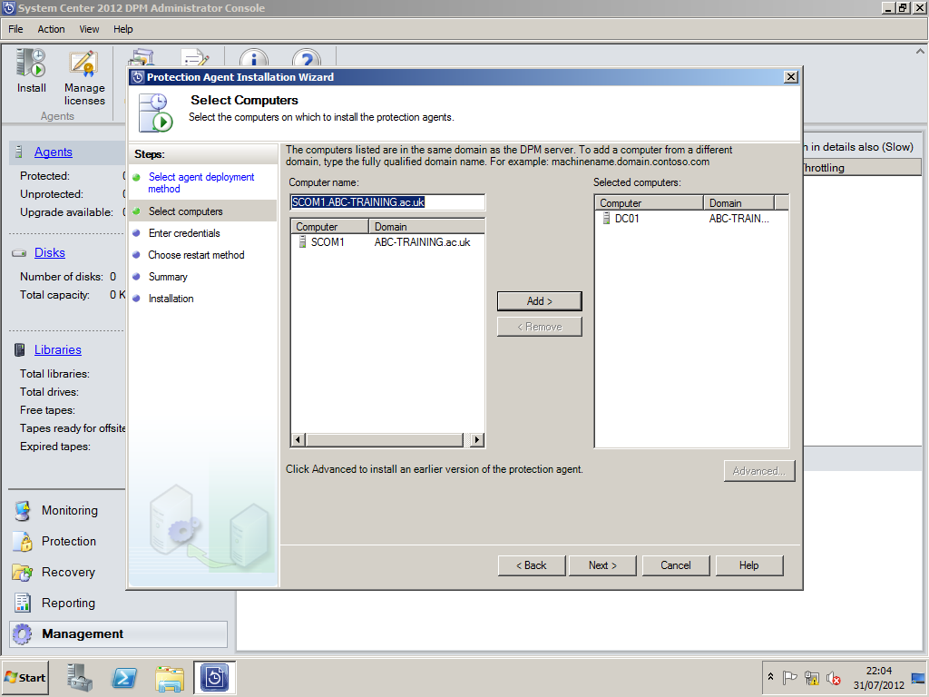
Task: Click the DPM console taskbar icon
Action: 214,677
